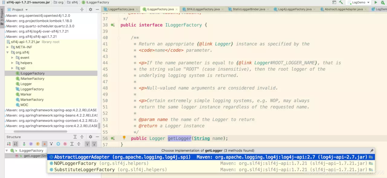387x178 pixels.
Task: Choose NOPLoggerFactory implementation in popup
Action: click(x=211, y=163)
